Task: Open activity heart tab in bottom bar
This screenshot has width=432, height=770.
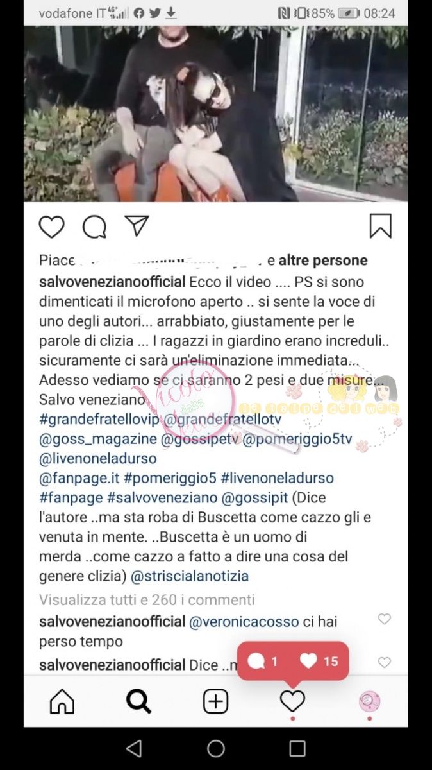Action: [292, 702]
